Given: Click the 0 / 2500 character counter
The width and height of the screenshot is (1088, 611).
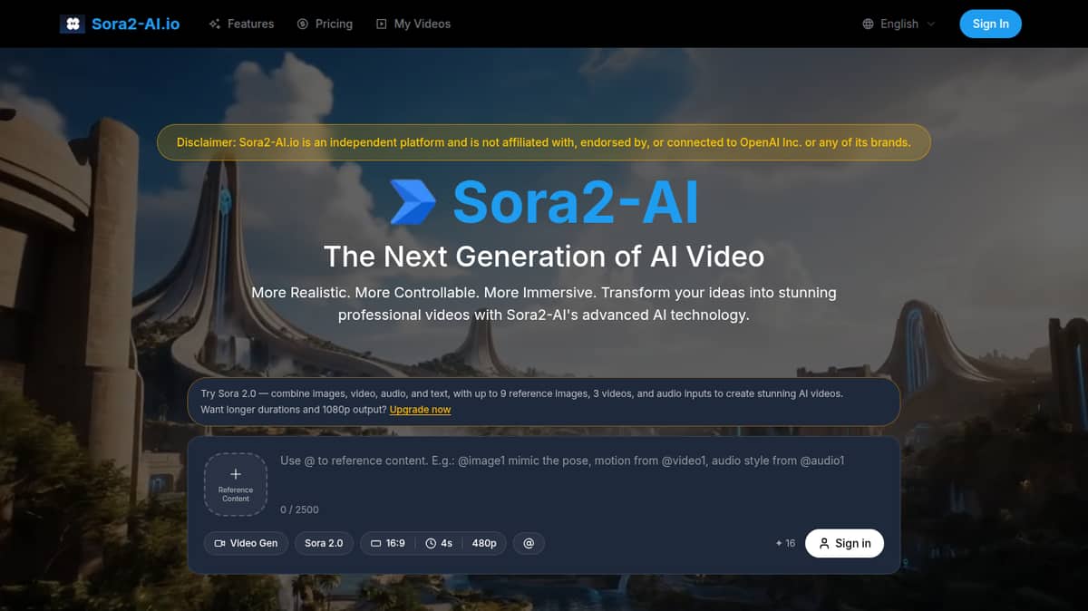Looking at the screenshot, I should click(x=299, y=509).
